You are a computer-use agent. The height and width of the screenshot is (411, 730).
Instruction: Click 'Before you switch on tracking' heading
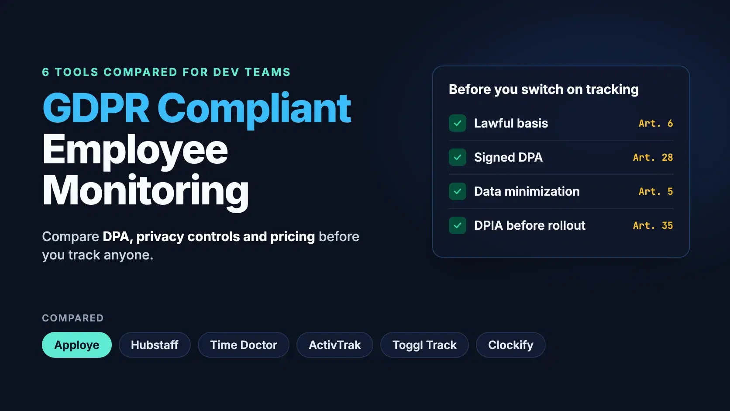[544, 90]
